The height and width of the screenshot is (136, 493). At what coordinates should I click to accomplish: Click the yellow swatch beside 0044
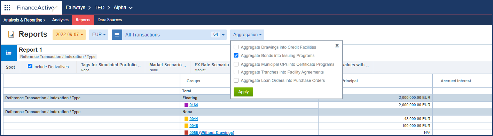[186, 119]
